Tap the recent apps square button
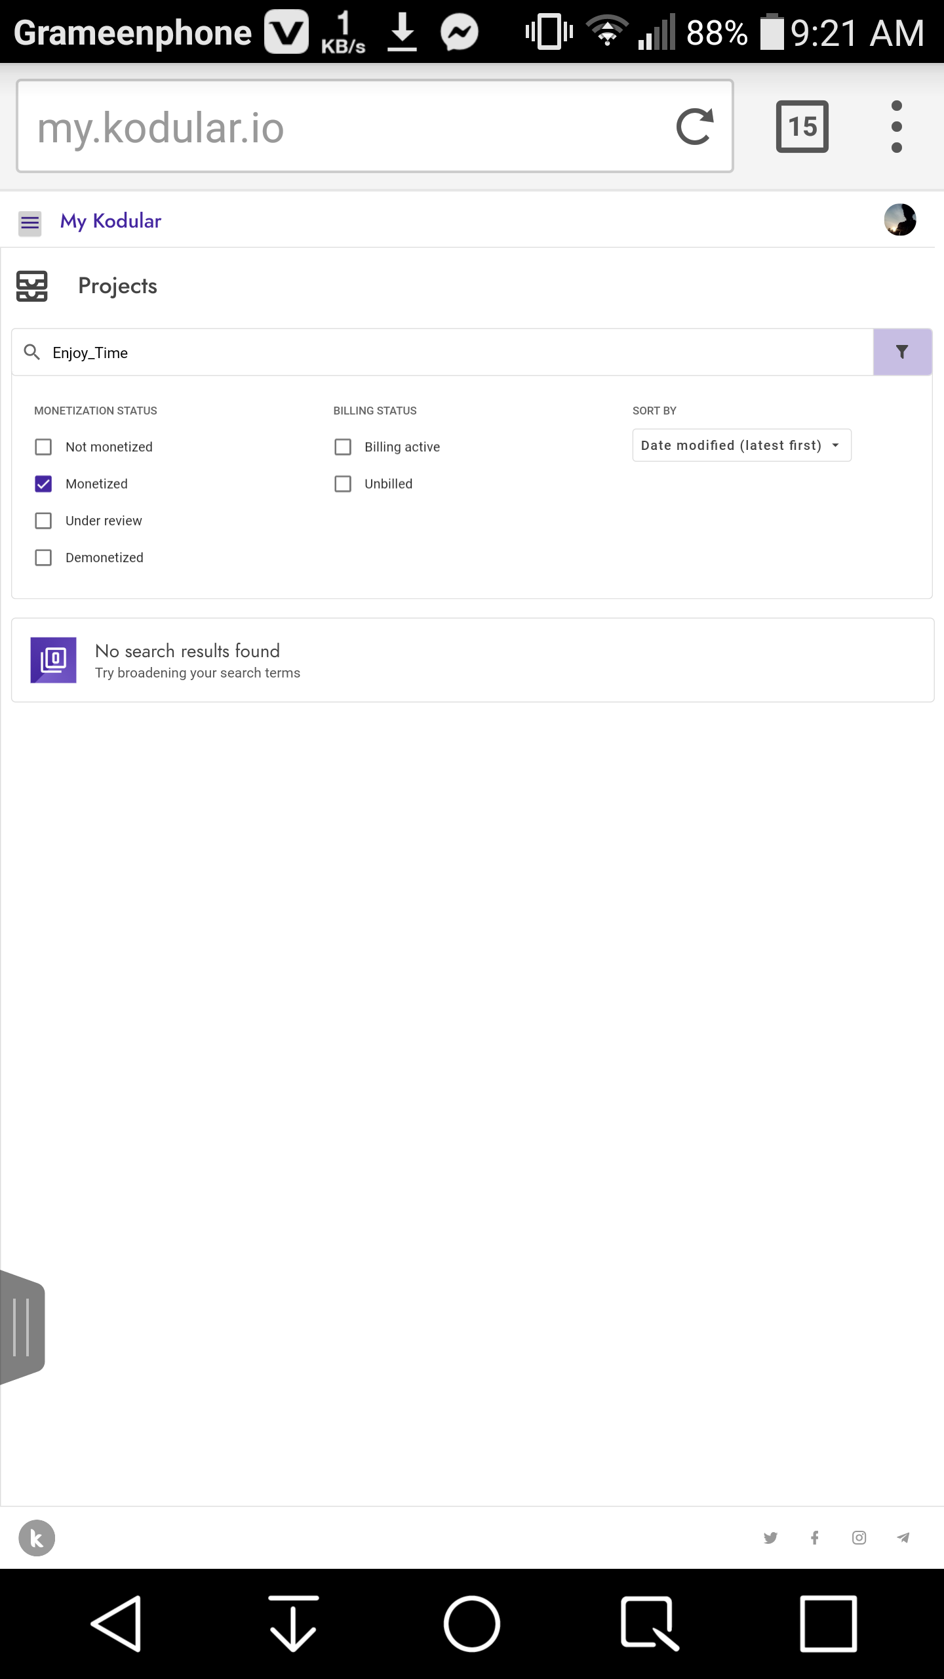Image resolution: width=944 pixels, height=1679 pixels. tap(829, 1624)
